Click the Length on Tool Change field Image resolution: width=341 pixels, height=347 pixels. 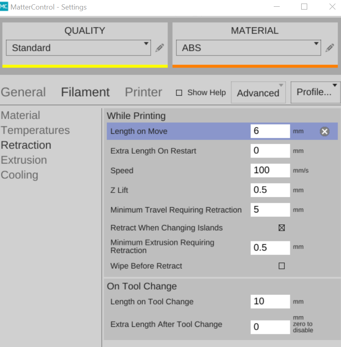[x=270, y=301]
